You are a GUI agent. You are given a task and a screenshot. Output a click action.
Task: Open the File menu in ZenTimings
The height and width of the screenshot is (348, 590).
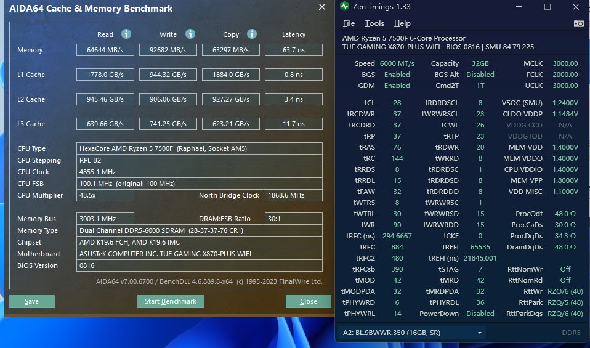pos(349,23)
